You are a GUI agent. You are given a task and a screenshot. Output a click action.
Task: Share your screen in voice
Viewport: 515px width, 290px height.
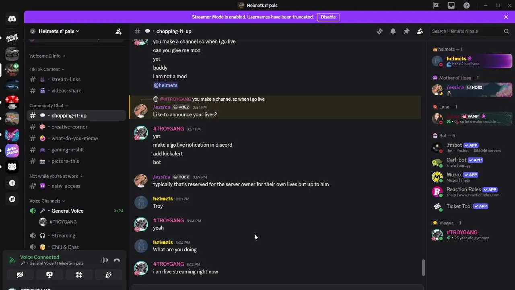click(49, 275)
